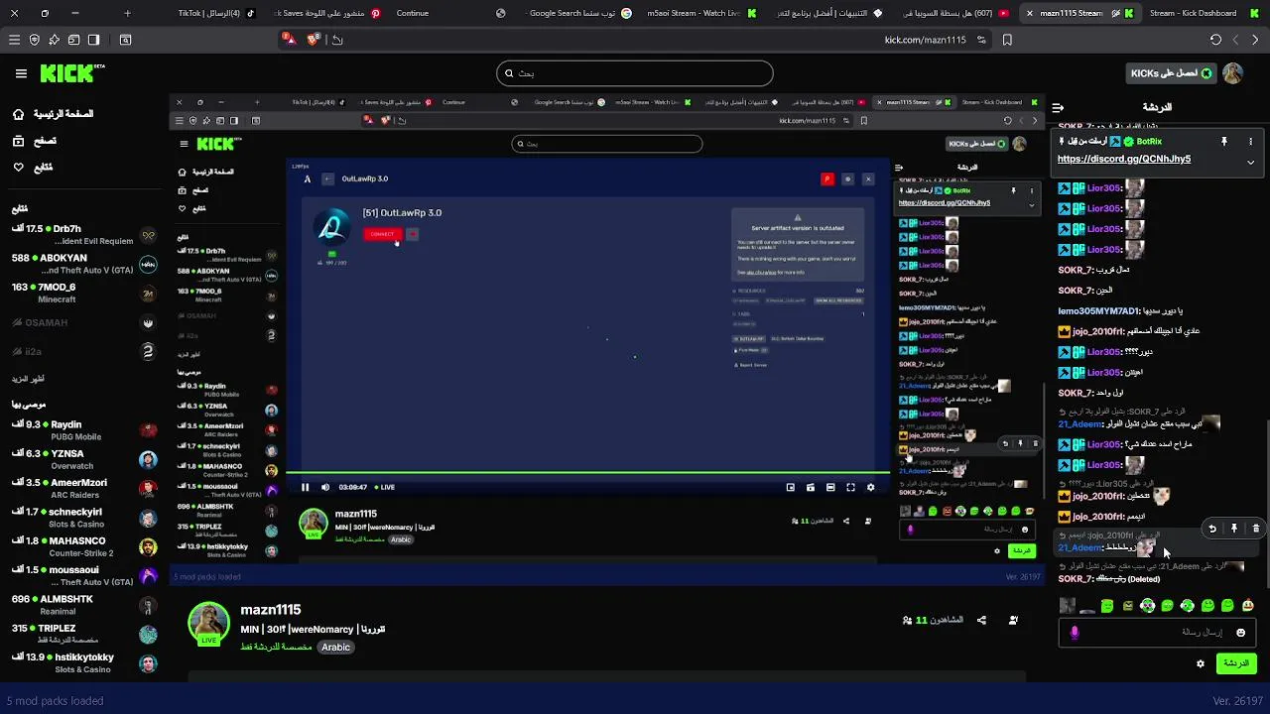The image size is (1270, 714).
Task: Send message with green الدردشة button
Action: [1235, 663]
